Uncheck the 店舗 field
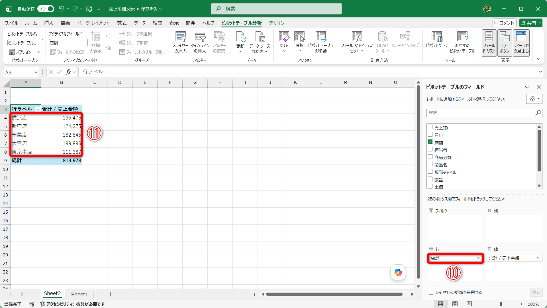The height and width of the screenshot is (308, 547). point(430,142)
